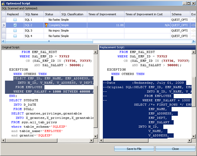This screenshot has height=156, width=197.
Task: Click 'SELECT SYSDATE' line in Original Script
Action: 24,100
